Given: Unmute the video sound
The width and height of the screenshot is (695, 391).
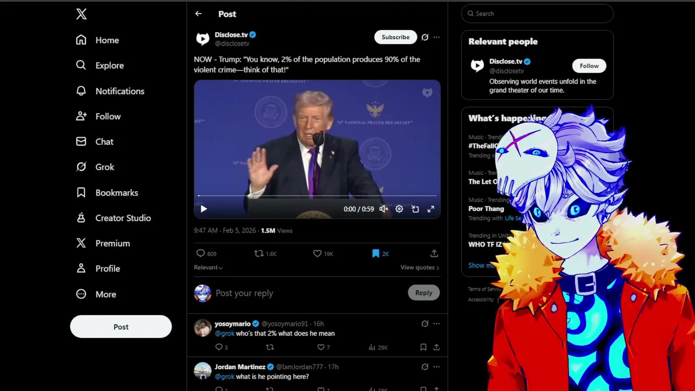Looking at the screenshot, I should (x=383, y=209).
